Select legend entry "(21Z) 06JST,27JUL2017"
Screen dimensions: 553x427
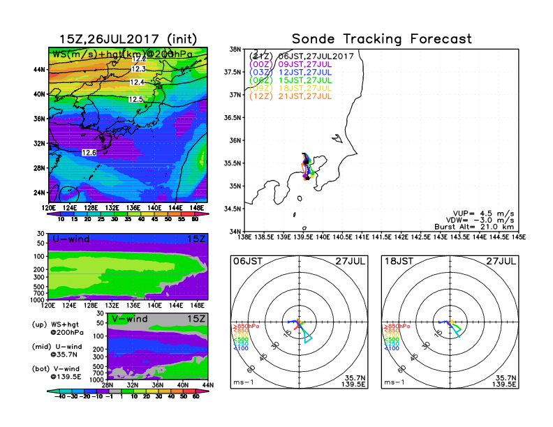tap(301, 57)
